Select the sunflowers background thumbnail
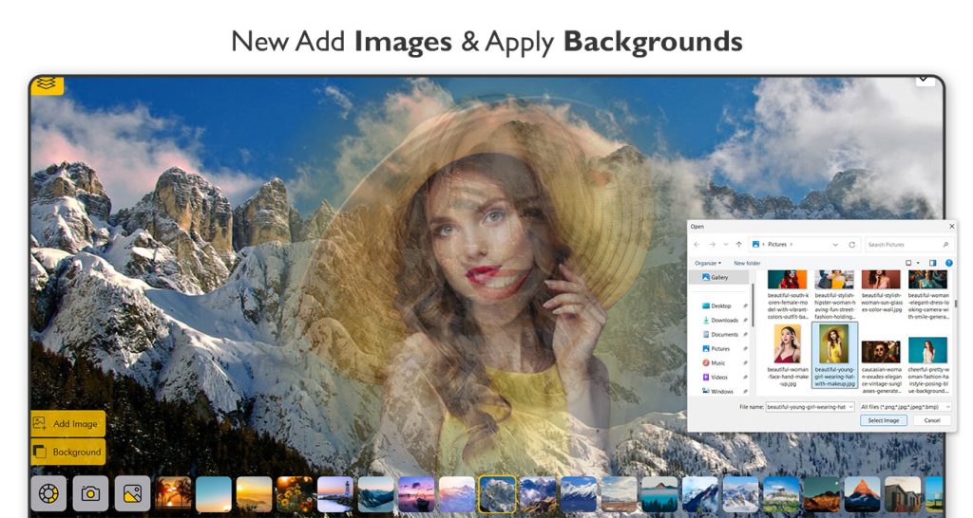The image size is (973, 518). coord(295,494)
